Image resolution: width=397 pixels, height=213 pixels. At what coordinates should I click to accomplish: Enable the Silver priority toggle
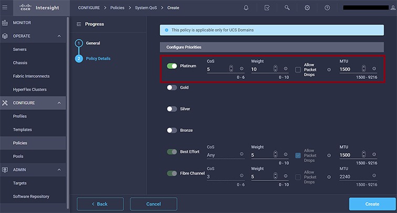pos(172,109)
